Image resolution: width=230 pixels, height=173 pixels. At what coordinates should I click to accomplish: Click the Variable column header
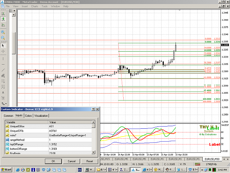pyautogui.click(x=27, y=122)
